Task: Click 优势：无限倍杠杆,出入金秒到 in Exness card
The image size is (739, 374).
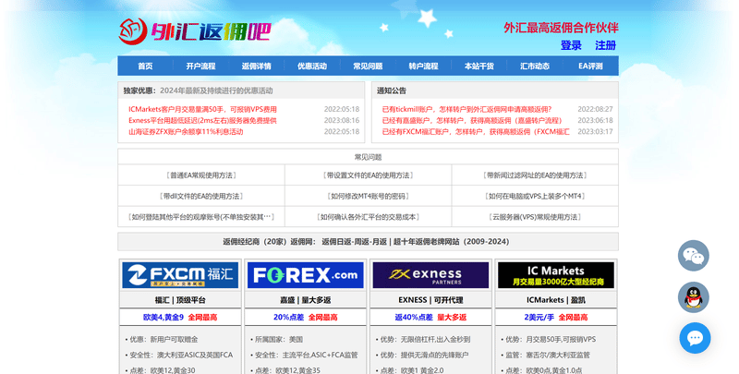Action: (423, 339)
